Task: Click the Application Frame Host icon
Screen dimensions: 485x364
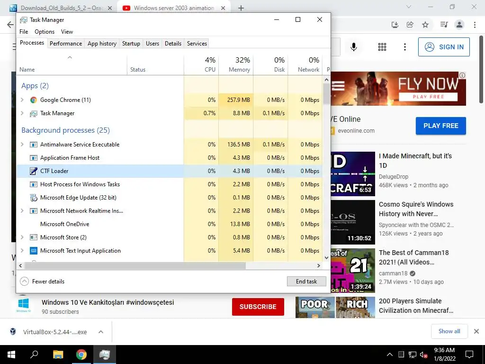Action: pyautogui.click(x=34, y=158)
